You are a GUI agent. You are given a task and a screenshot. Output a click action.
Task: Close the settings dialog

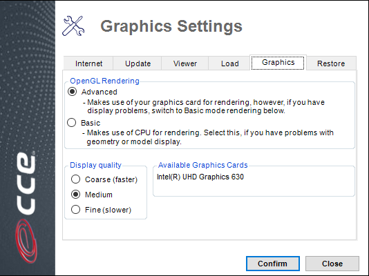point(332,264)
